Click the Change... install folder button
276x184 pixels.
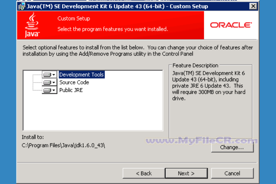[x=232, y=147]
